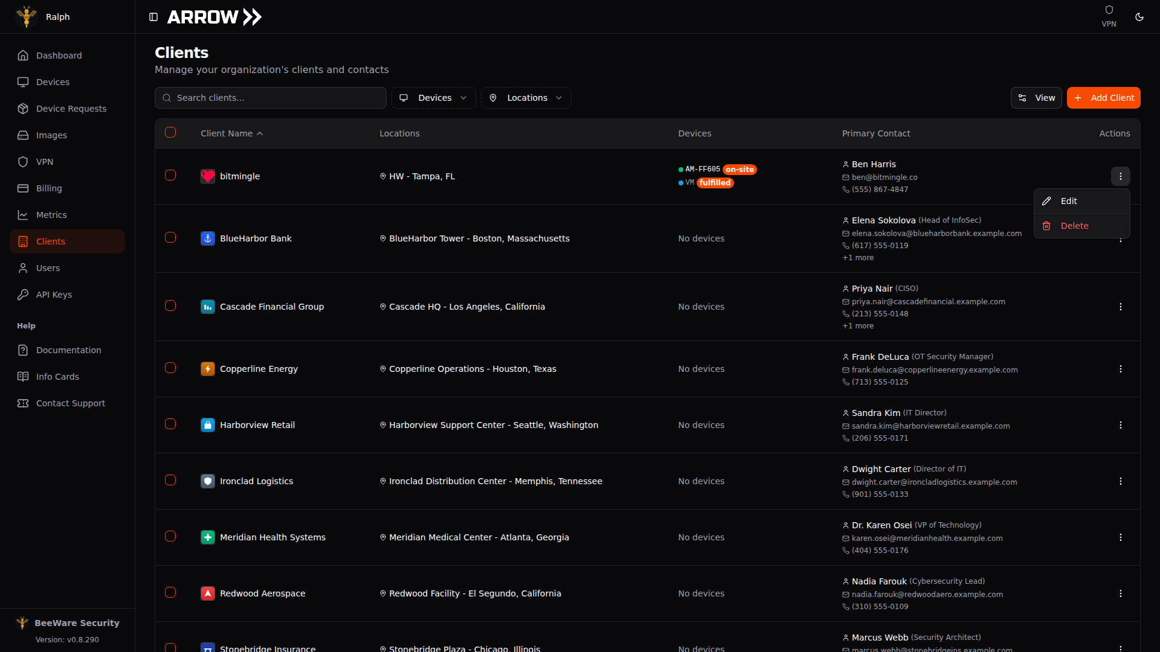
Task: Choose Edit from the context menu
Action: [x=1081, y=201]
